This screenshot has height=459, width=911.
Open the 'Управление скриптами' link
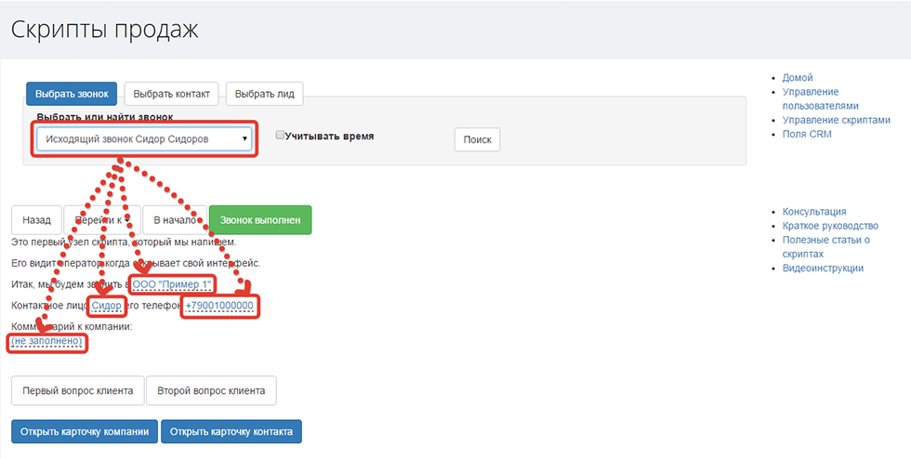(x=836, y=120)
